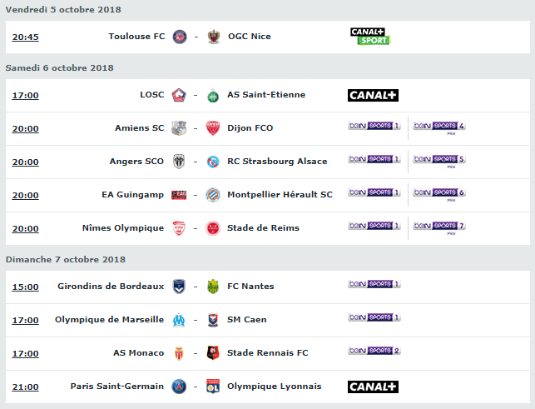Click the Girondins de Bordeaux team name

point(111,286)
